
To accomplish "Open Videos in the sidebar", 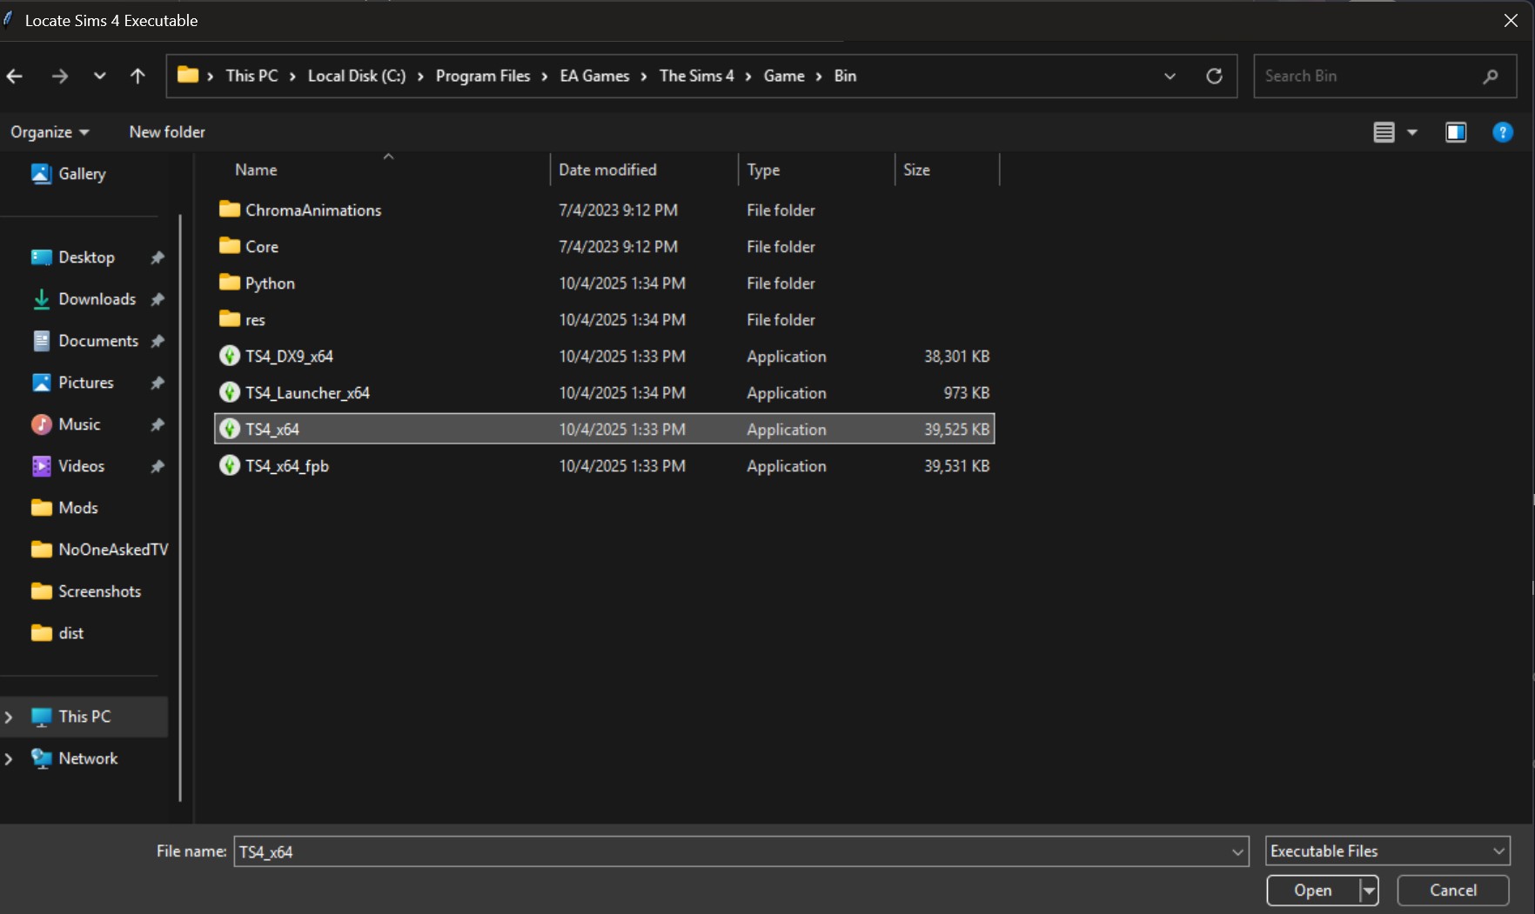I will click(81, 466).
